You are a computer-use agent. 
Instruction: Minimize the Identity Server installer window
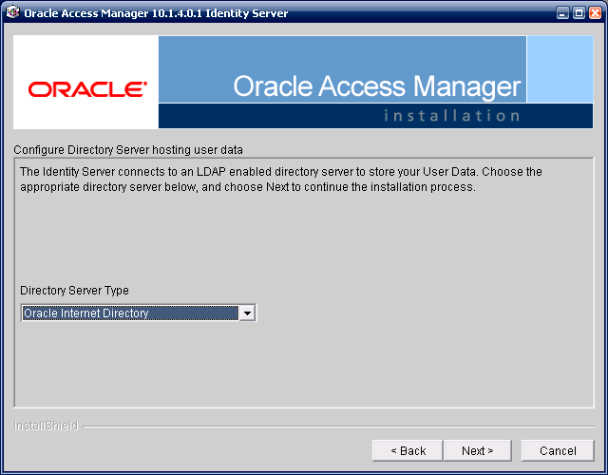562,12
